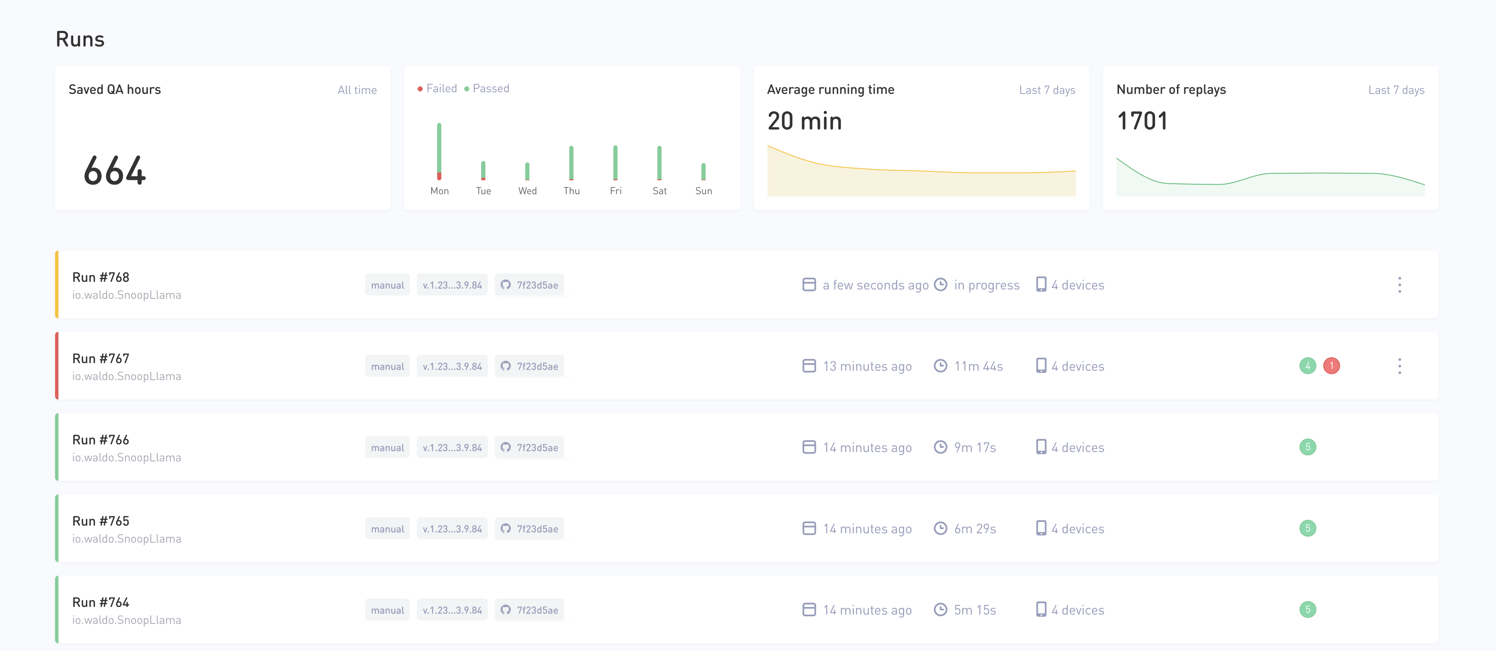Click commit hash 7f23d5ae on Run #766
The image size is (1496, 651).
click(537, 447)
